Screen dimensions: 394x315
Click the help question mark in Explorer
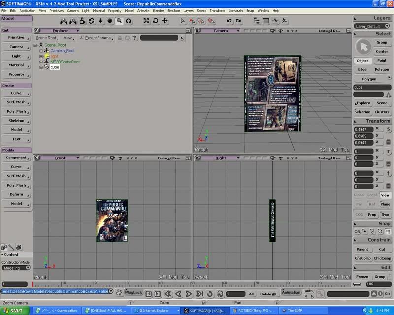point(134,38)
